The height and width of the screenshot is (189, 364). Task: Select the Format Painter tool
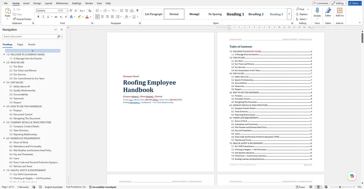(x=22, y=19)
